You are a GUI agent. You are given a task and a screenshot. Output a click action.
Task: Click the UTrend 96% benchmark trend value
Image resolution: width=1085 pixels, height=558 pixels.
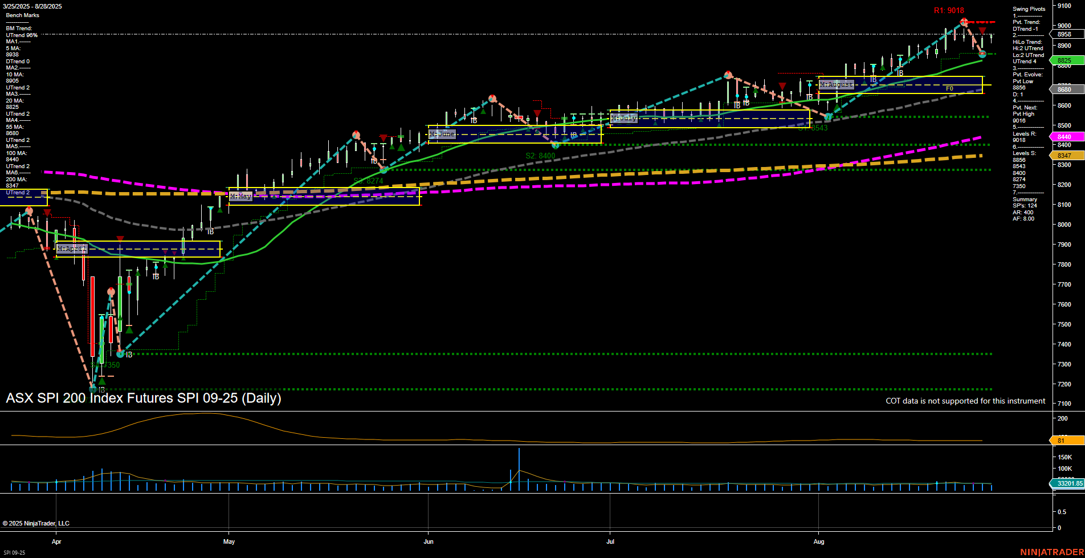22,35
